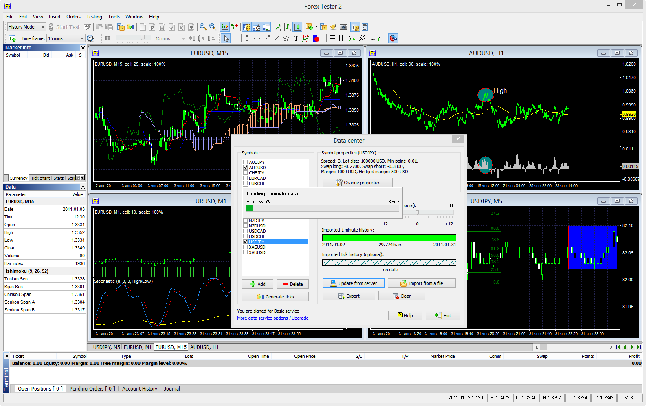Check the AUDJPY symbol checkbox
Image resolution: width=646 pixels, height=406 pixels.
[246, 162]
